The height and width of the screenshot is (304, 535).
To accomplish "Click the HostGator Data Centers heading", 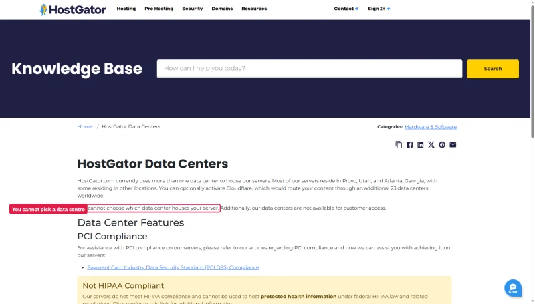I will pos(152,164).
